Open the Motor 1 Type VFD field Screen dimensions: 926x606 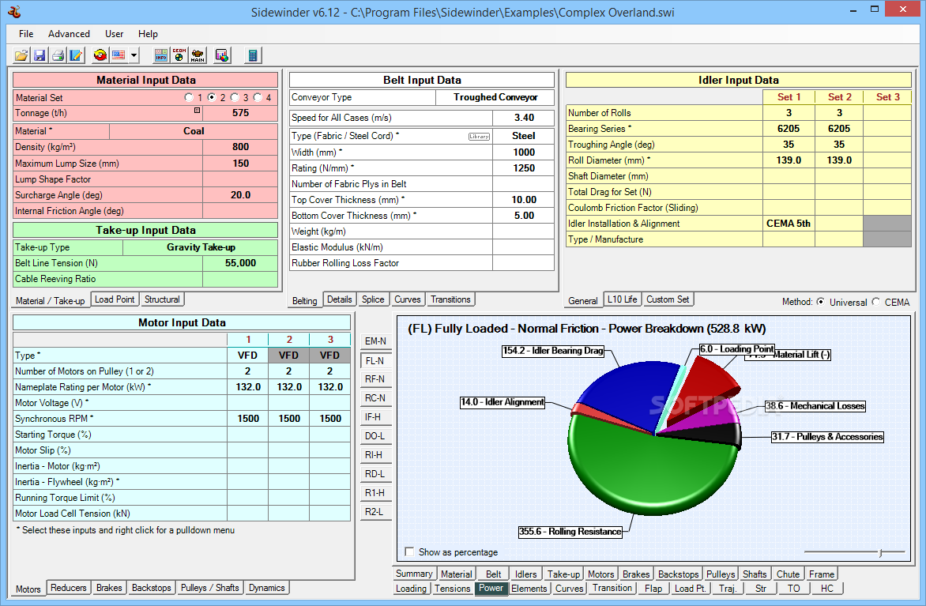pos(247,356)
